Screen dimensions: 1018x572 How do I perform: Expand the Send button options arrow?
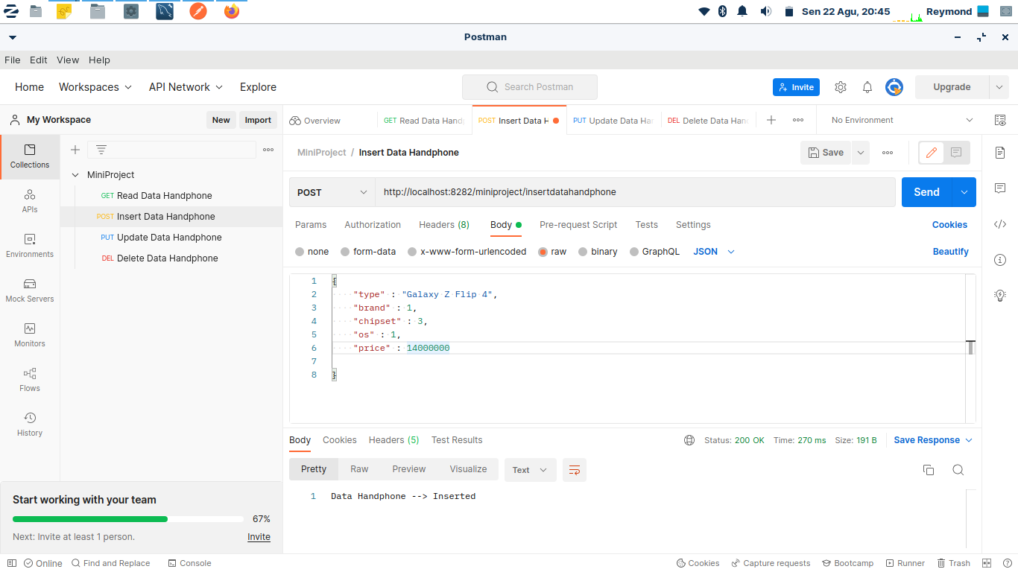click(964, 192)
